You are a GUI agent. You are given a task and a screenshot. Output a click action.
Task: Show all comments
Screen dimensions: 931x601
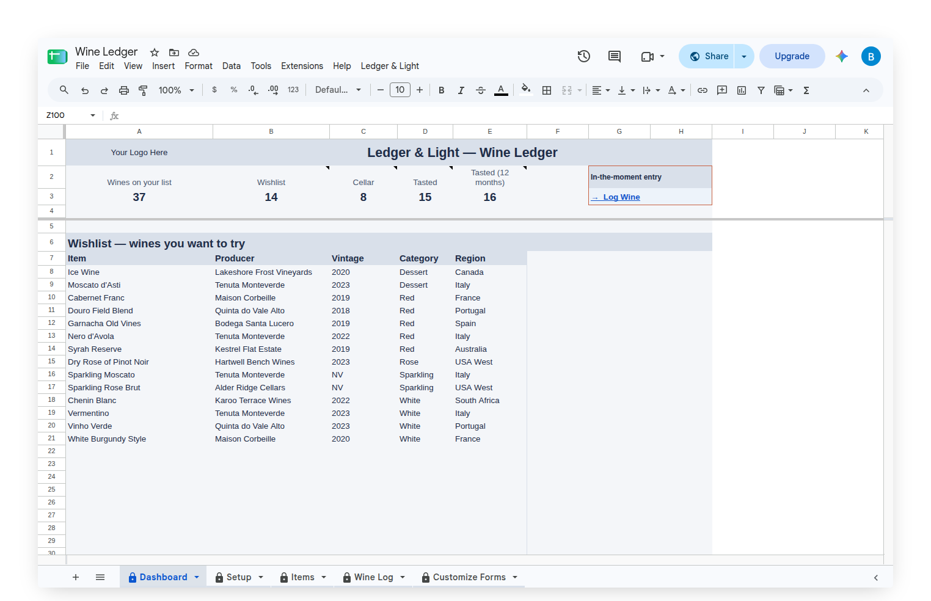tap(615, 56)
